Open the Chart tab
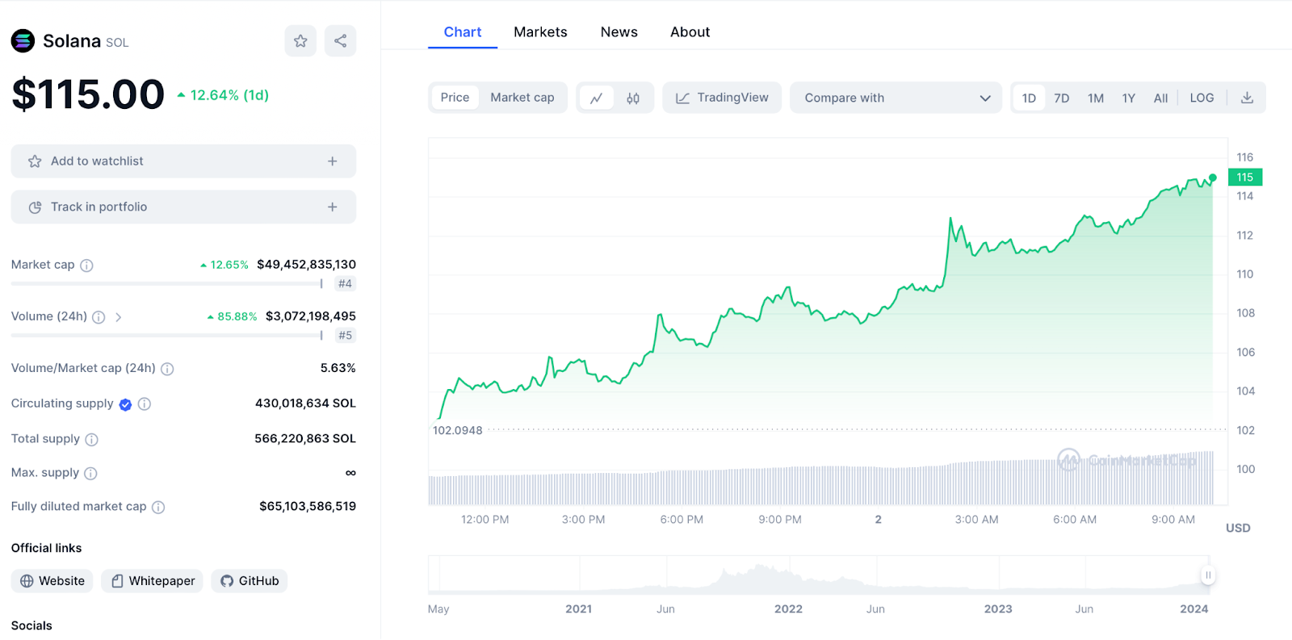 pyautogui.click(x=463, y=32)
